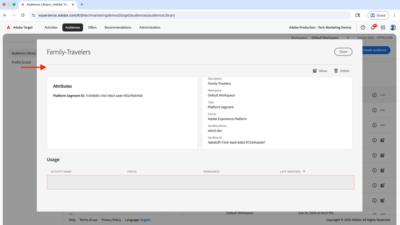Click the Platform Segment ID value
This screenshot has width=400, height=225.
tap(114, 96)
